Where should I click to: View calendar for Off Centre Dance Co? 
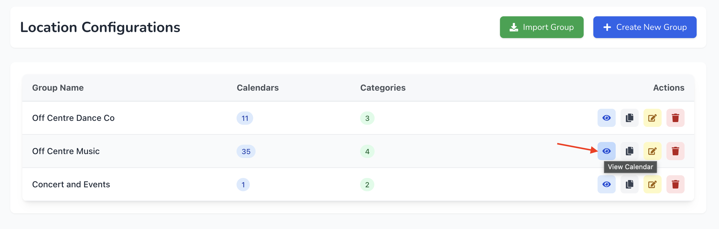[606, 118]
